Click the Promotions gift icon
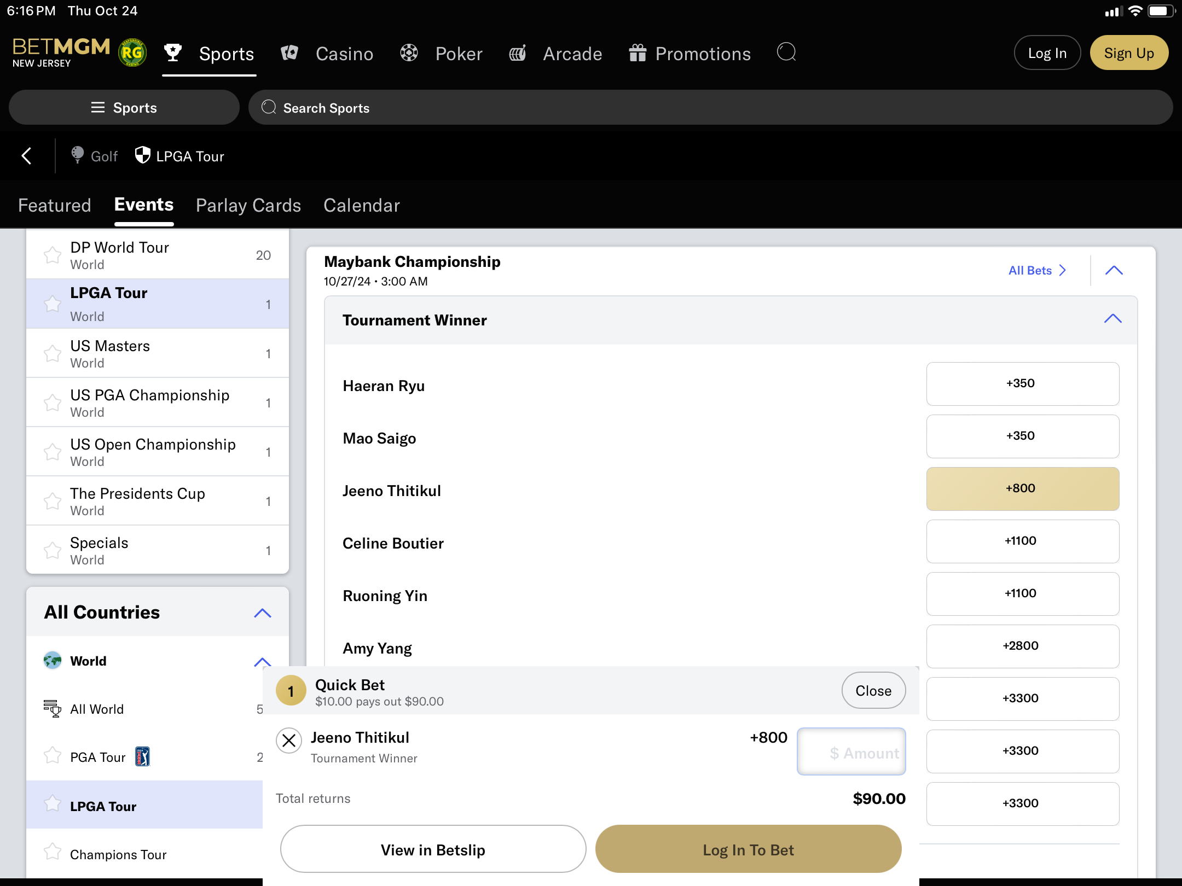Screen dimensions: 1182x886 [x=638, y=53]
